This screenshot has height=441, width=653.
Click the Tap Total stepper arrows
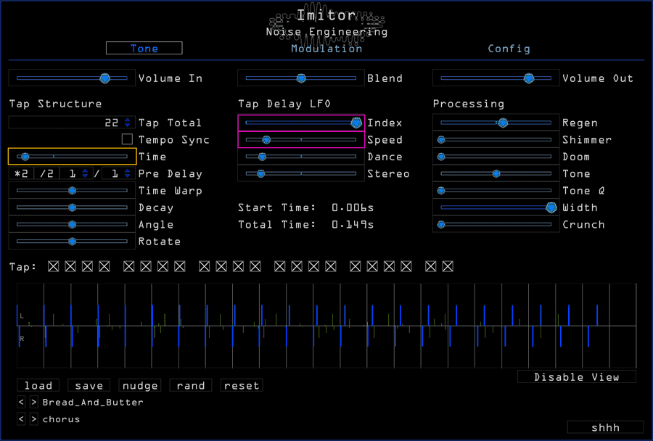128,123
